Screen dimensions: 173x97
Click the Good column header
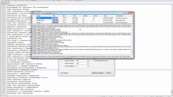pos(57,16)
